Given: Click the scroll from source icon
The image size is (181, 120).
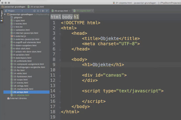Looking at the screenshot, I should 34,11.
